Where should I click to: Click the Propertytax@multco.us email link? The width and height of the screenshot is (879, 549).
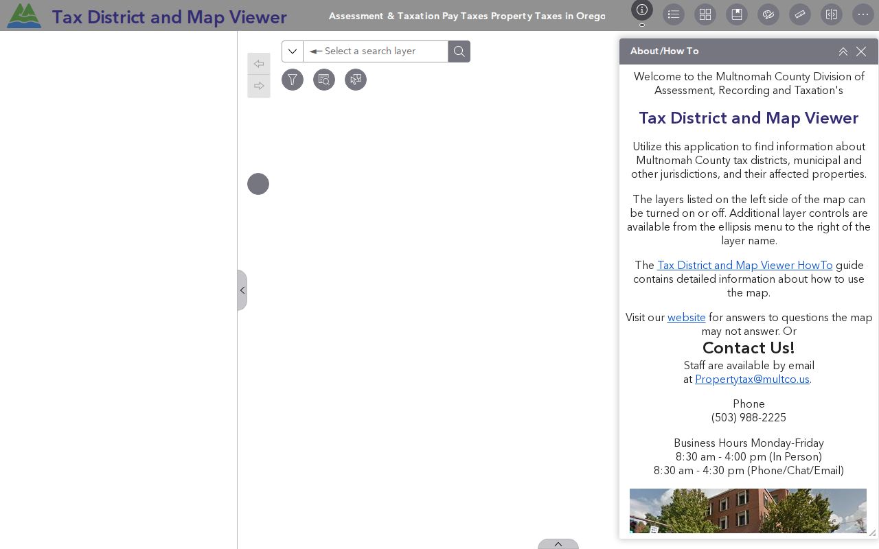click(x=752, y=379)
